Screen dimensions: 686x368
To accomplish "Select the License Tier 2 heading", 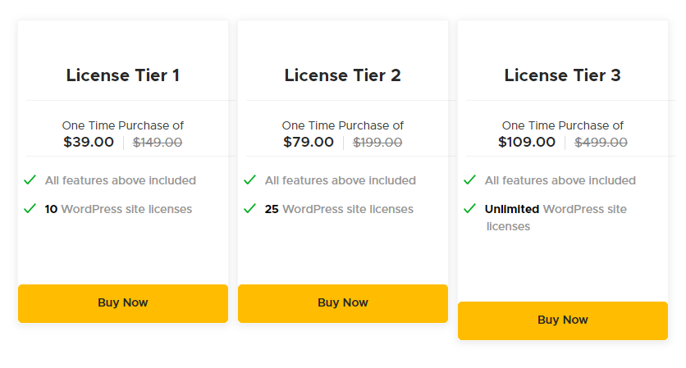I will pyautogui.click(x=343, y=75).
